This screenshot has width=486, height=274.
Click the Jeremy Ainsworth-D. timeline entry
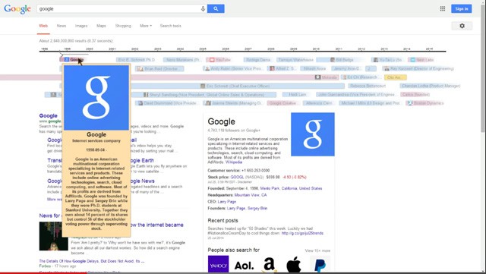(x=346, y=68)
